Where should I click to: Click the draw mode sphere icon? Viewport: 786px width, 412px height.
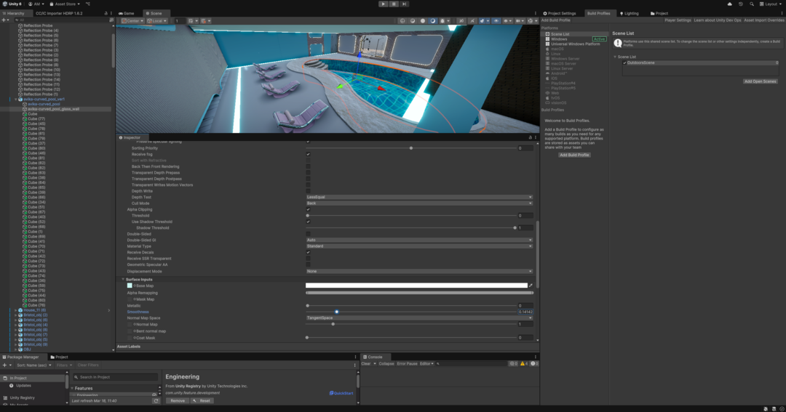[x=423, y=21]
